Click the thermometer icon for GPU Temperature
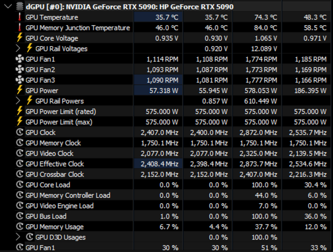Image resolution: width=333 pixels, height=252 pixels. coord(20,17)
